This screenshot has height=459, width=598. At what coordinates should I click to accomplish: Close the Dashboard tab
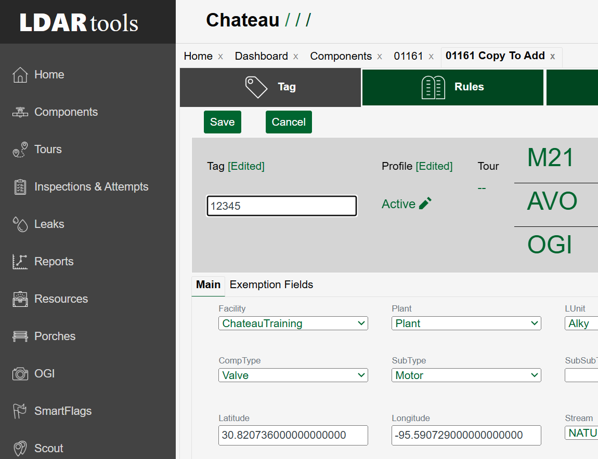(x=295, y=57)
